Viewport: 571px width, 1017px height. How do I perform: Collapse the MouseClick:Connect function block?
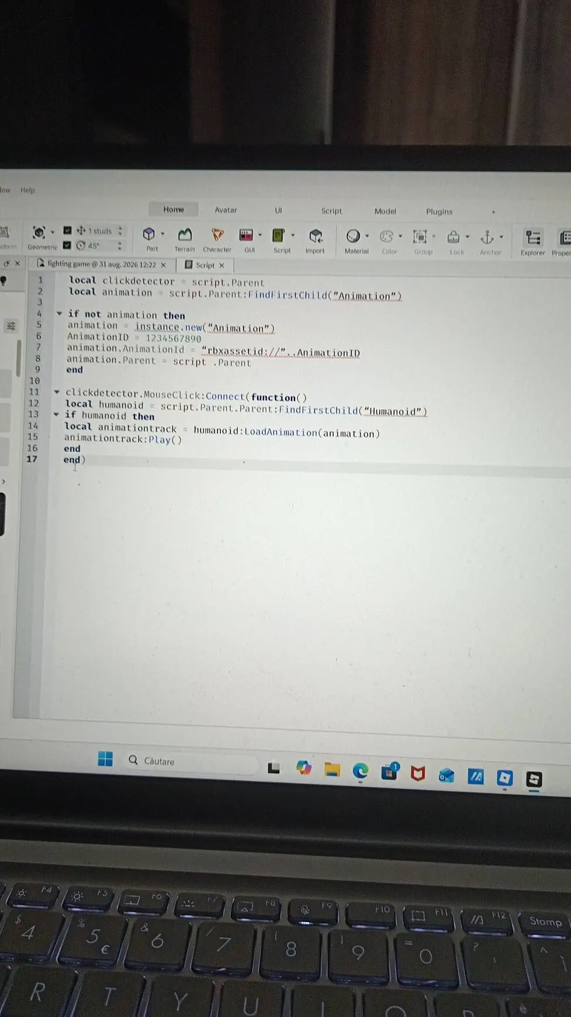pos(57,392)
